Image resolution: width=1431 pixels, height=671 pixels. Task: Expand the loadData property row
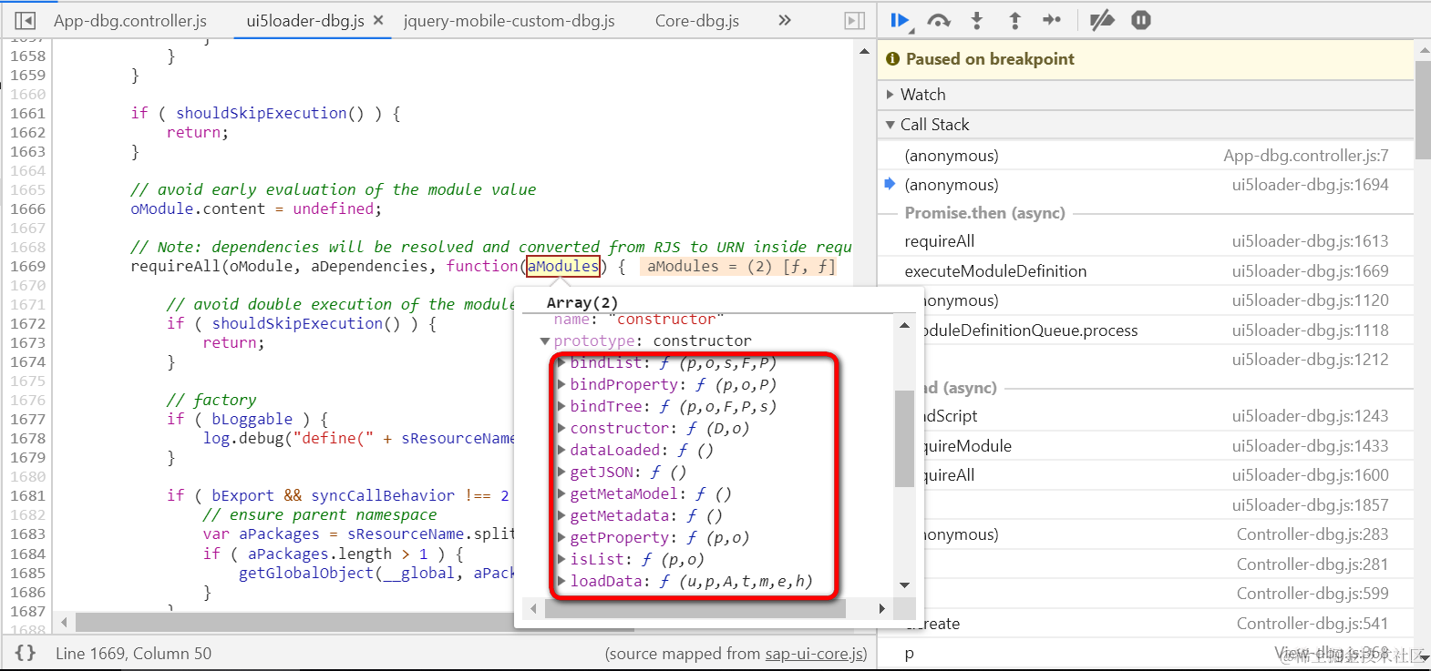561,581
